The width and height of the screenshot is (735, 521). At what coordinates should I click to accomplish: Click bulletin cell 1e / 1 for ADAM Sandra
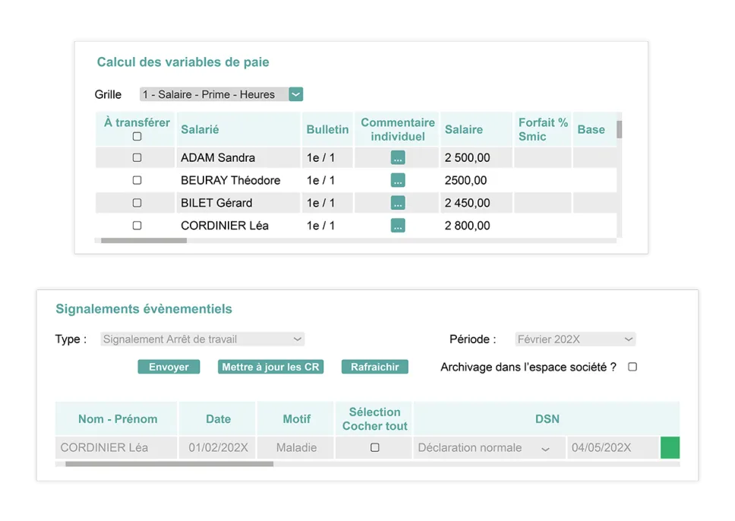coord(327,157)
